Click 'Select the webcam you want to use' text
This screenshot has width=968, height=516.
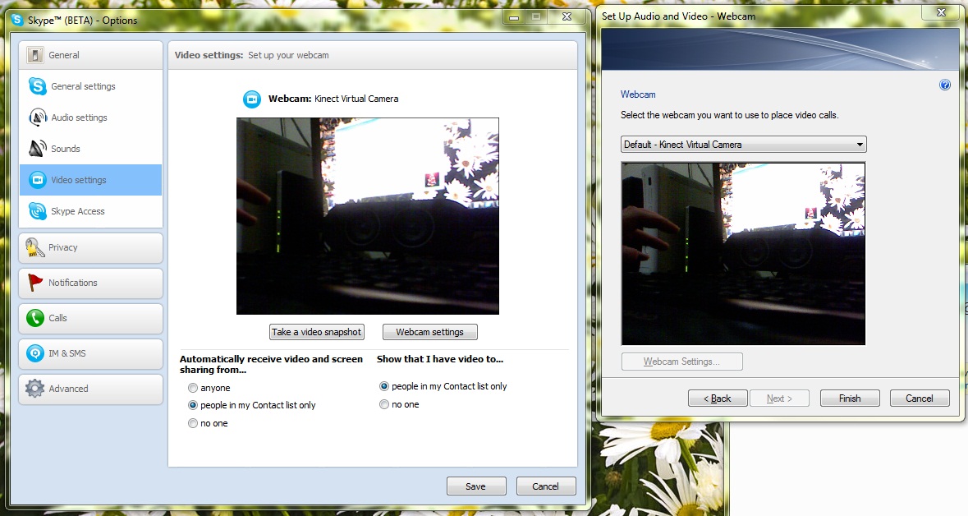pyautogui.click(x=730, y=115)
